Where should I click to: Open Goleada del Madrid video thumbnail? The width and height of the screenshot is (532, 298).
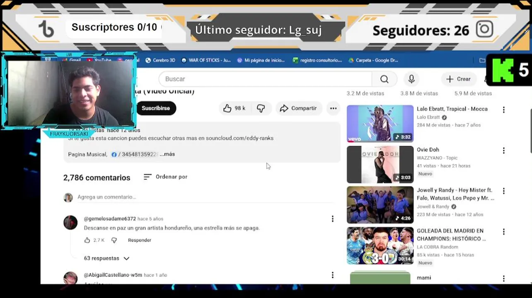click(x=380, y=245)
